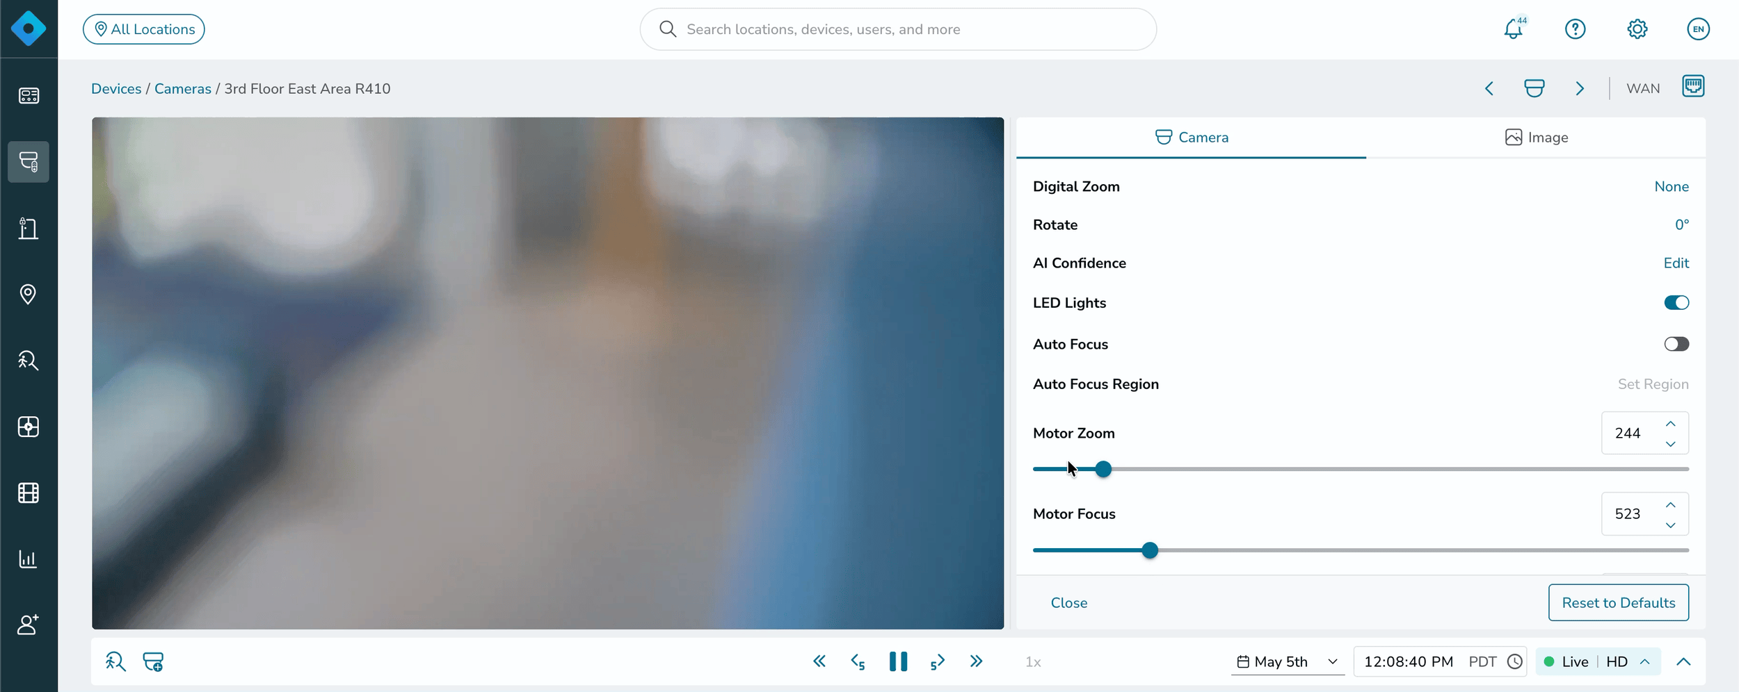Decrease Motor Zoom value with down arrow

[1671, 443]
